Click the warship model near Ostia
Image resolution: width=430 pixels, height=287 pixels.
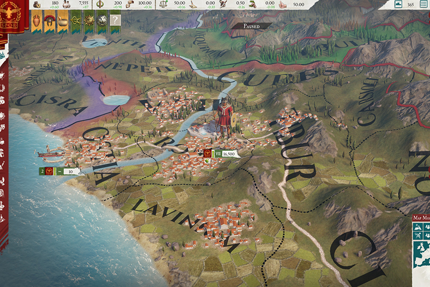(x=49, y=153)
